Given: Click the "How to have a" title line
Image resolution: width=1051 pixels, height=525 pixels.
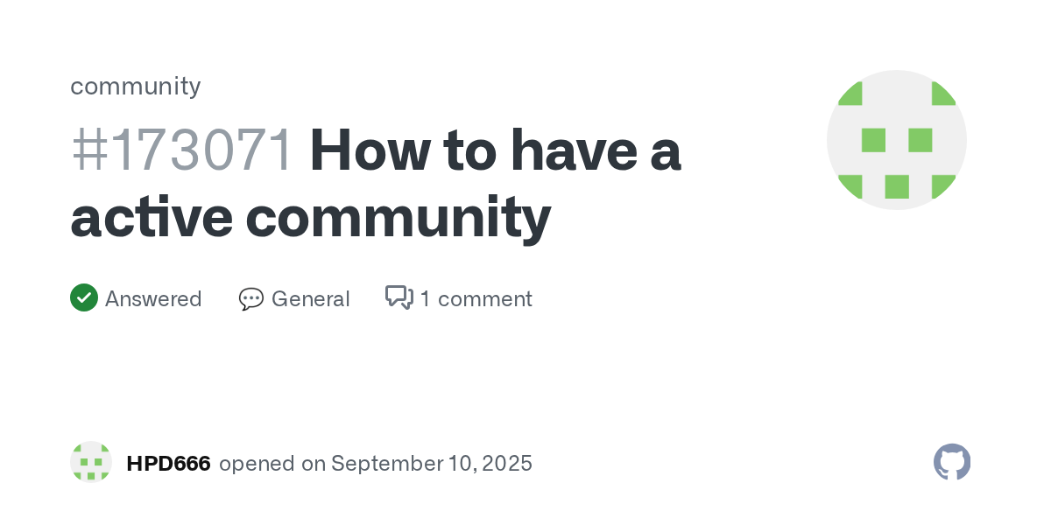Looking at the screenshot, I should click(x=496, y=150).
